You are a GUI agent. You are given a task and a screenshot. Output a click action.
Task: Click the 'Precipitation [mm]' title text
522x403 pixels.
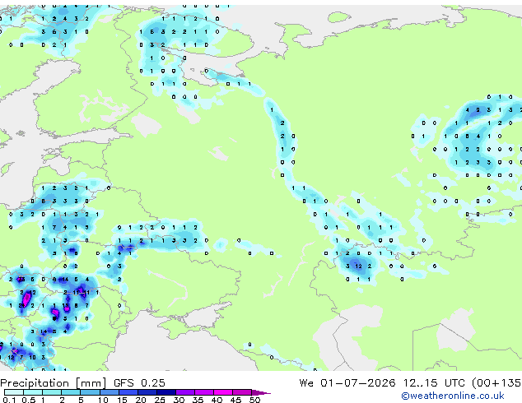pos(53,383)
